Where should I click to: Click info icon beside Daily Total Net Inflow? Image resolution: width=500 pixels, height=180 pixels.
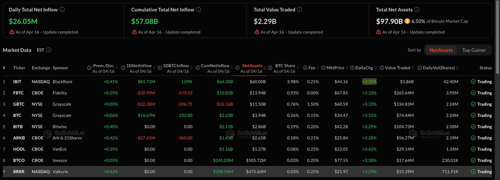click(62, 9)
